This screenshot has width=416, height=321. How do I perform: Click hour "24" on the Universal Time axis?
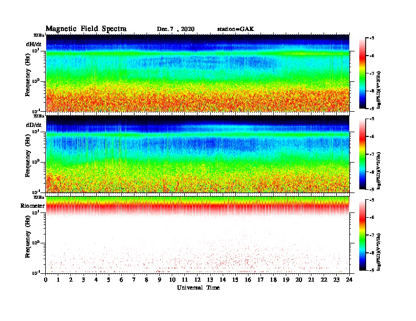349,280
